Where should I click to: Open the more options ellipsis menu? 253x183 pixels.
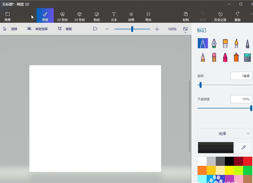point(251,14)
